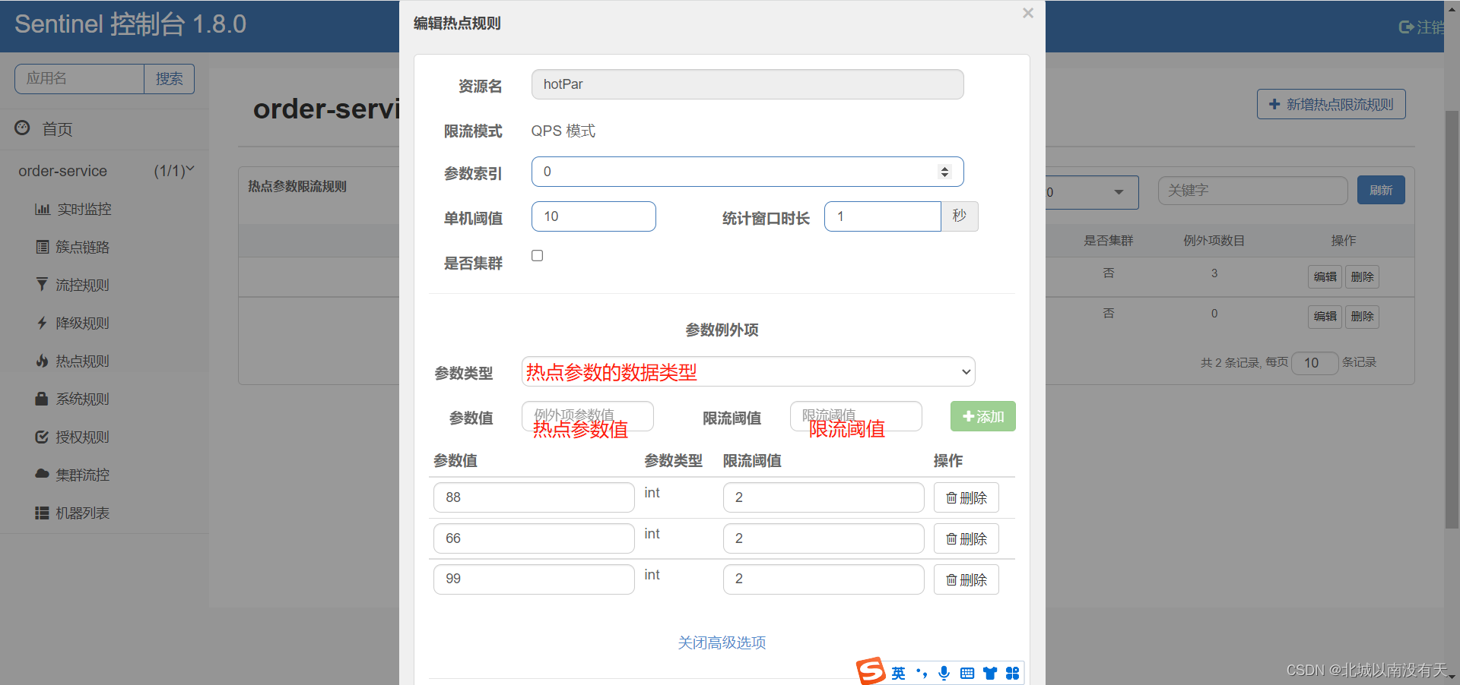Delete the exception item 88
Screen dimensions: 1460x685
click(966, 498)
